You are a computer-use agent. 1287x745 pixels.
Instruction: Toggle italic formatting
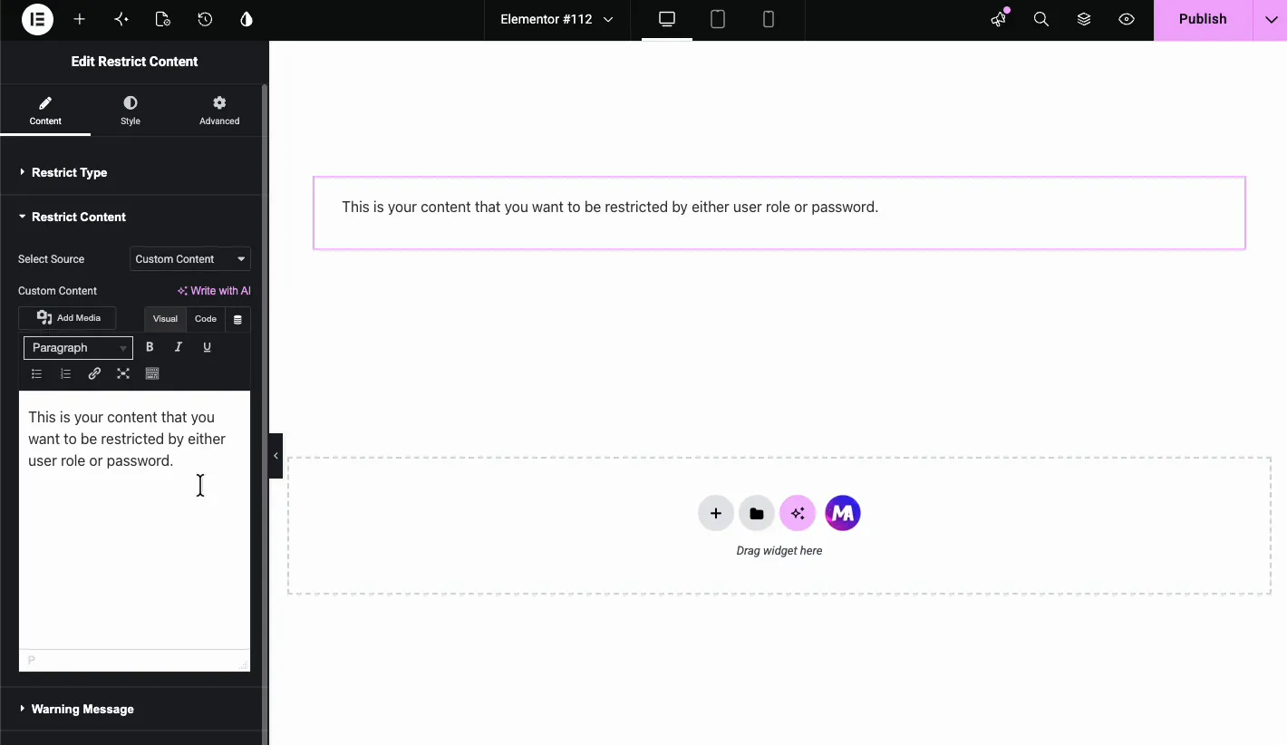179,347
